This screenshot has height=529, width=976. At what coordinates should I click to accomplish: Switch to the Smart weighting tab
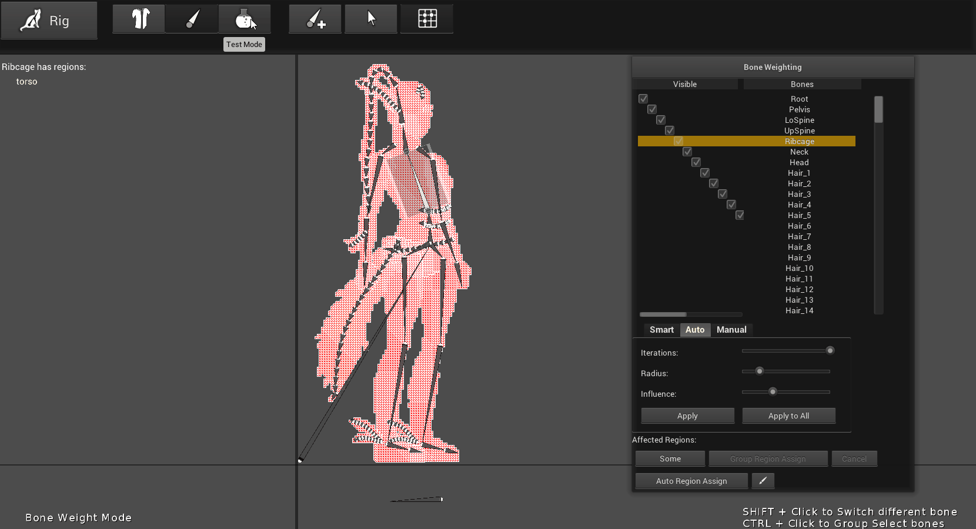(x=661, y=330)
